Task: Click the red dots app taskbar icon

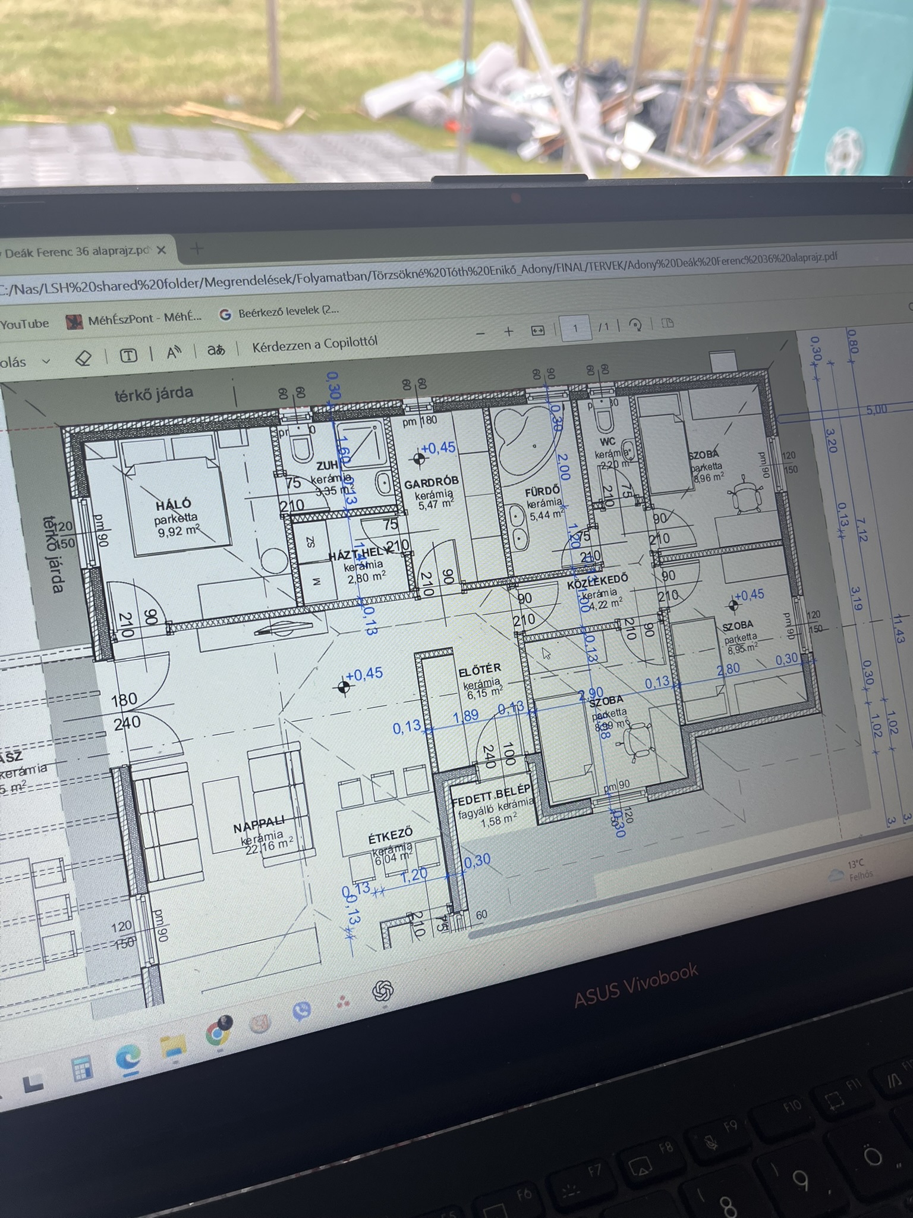Action: coord(343,1003)
